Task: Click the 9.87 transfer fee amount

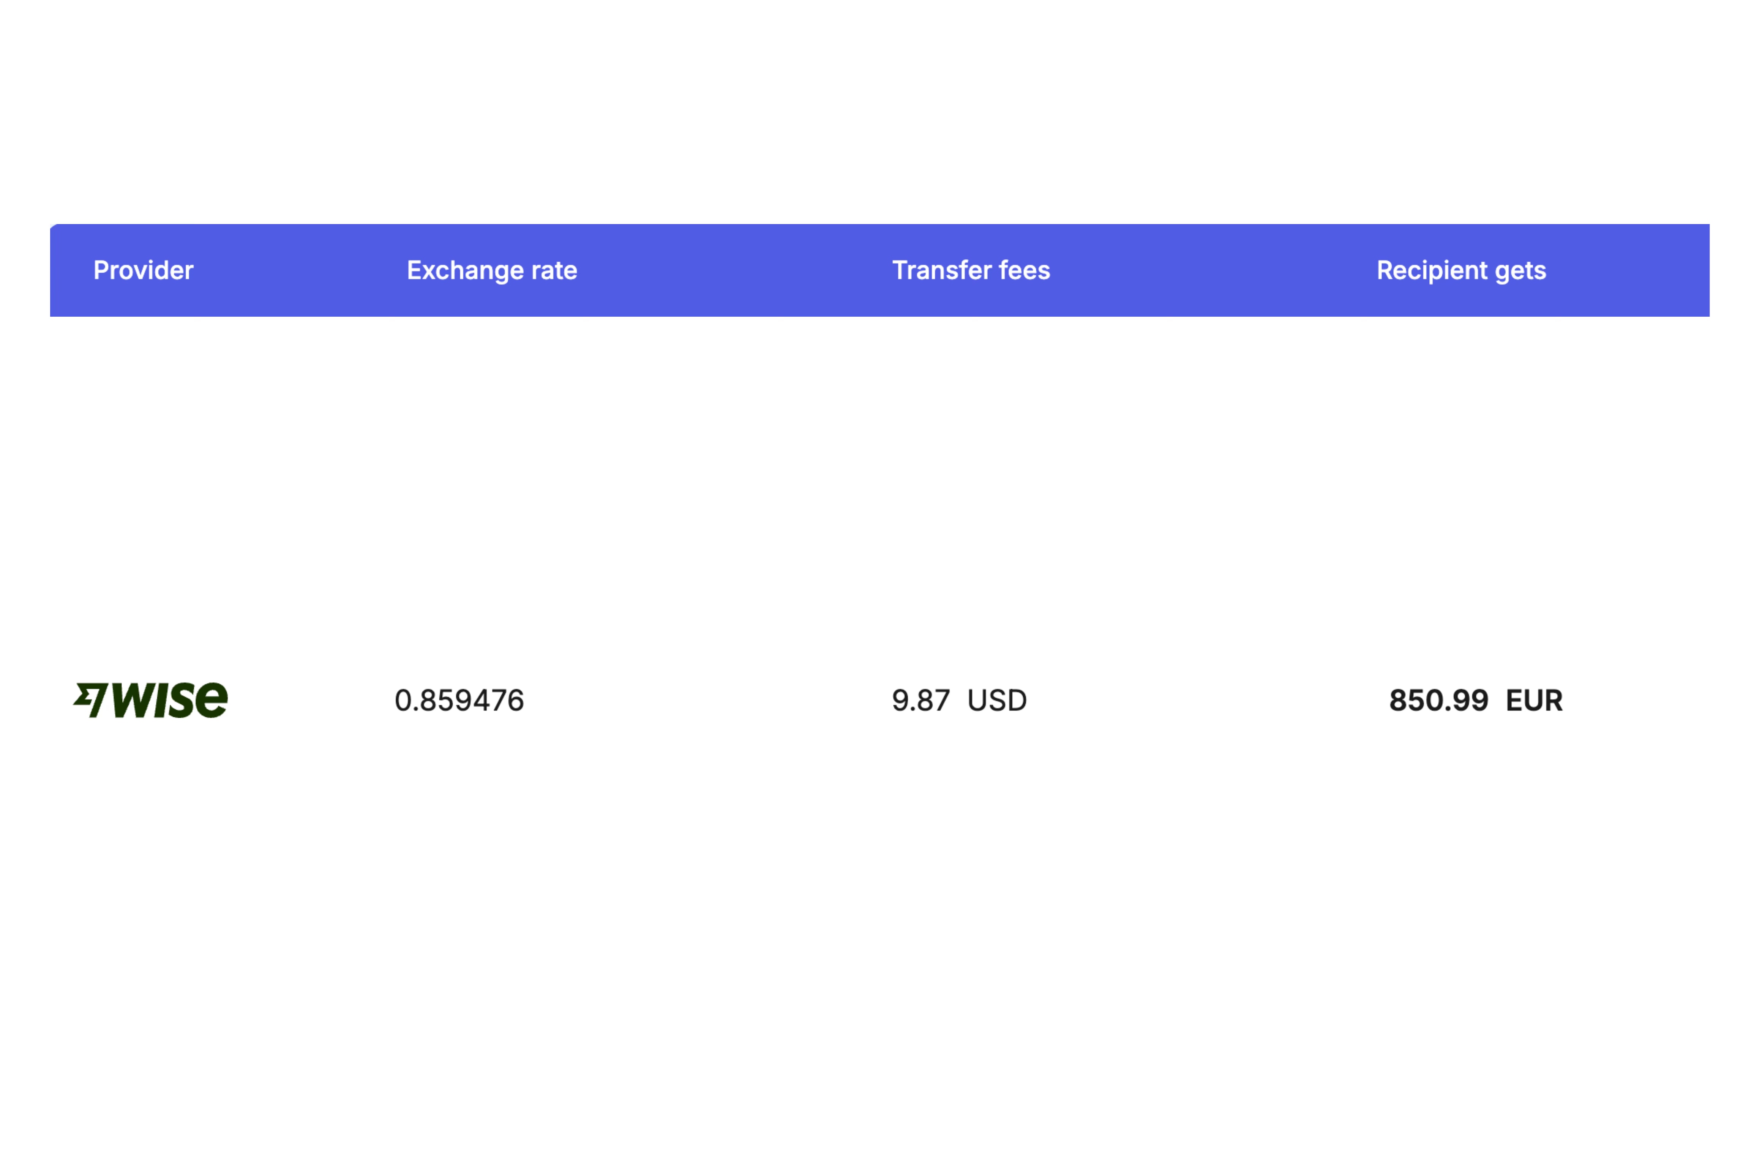Action: point(920,700)
